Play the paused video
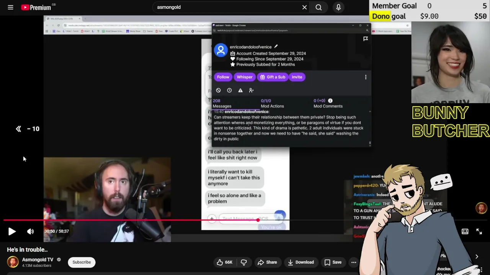Screen dimensions: 490x275 pyautogui.click(x=12, y=231)
